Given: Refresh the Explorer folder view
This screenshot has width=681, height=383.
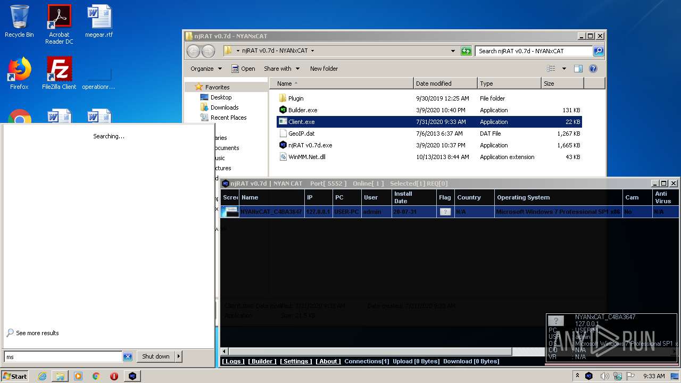Looking at the screenshot, I should 466,51.
